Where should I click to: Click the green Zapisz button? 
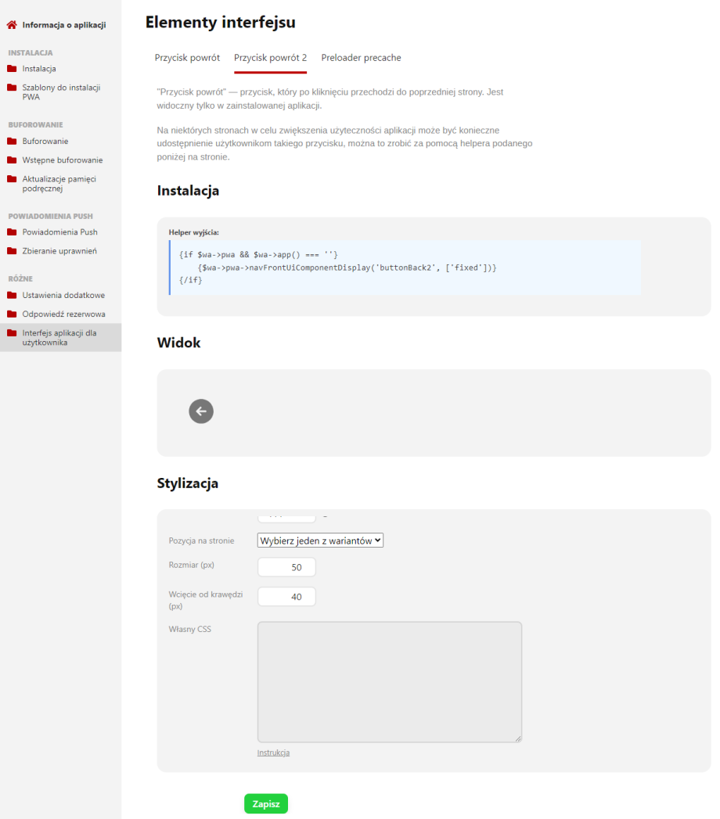point(266,804)
